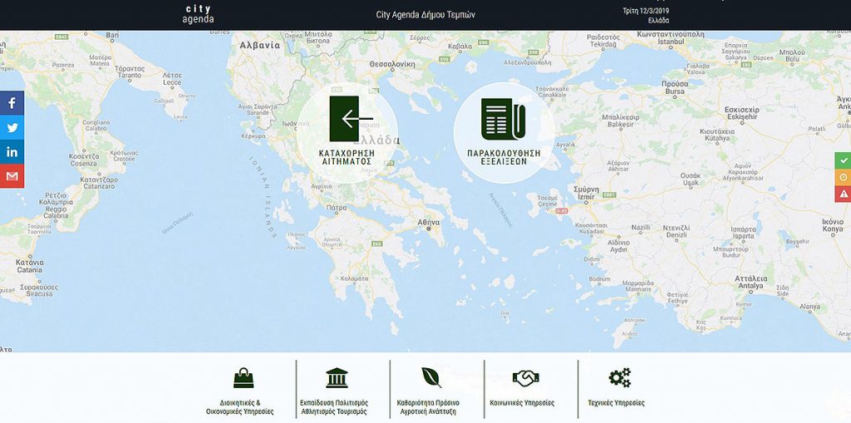Click the green checkmark status button
The height and width of the screenshot is (423, 851).
pyautogui.click(x=844, y=160)
